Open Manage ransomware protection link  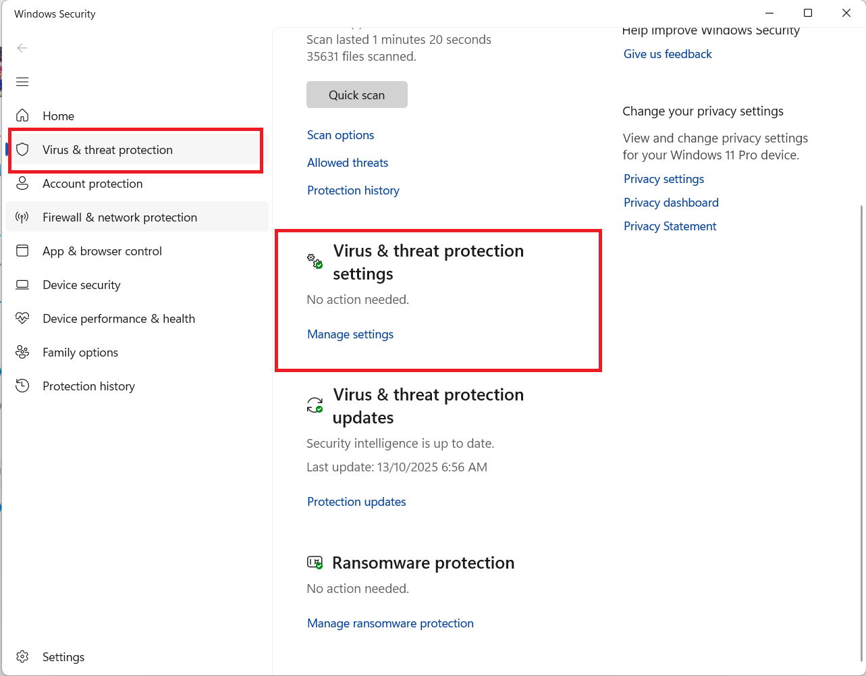[390, 623]
